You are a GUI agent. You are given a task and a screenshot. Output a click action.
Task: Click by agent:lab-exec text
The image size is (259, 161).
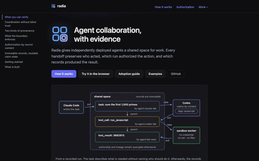click(x=146, y=139)
